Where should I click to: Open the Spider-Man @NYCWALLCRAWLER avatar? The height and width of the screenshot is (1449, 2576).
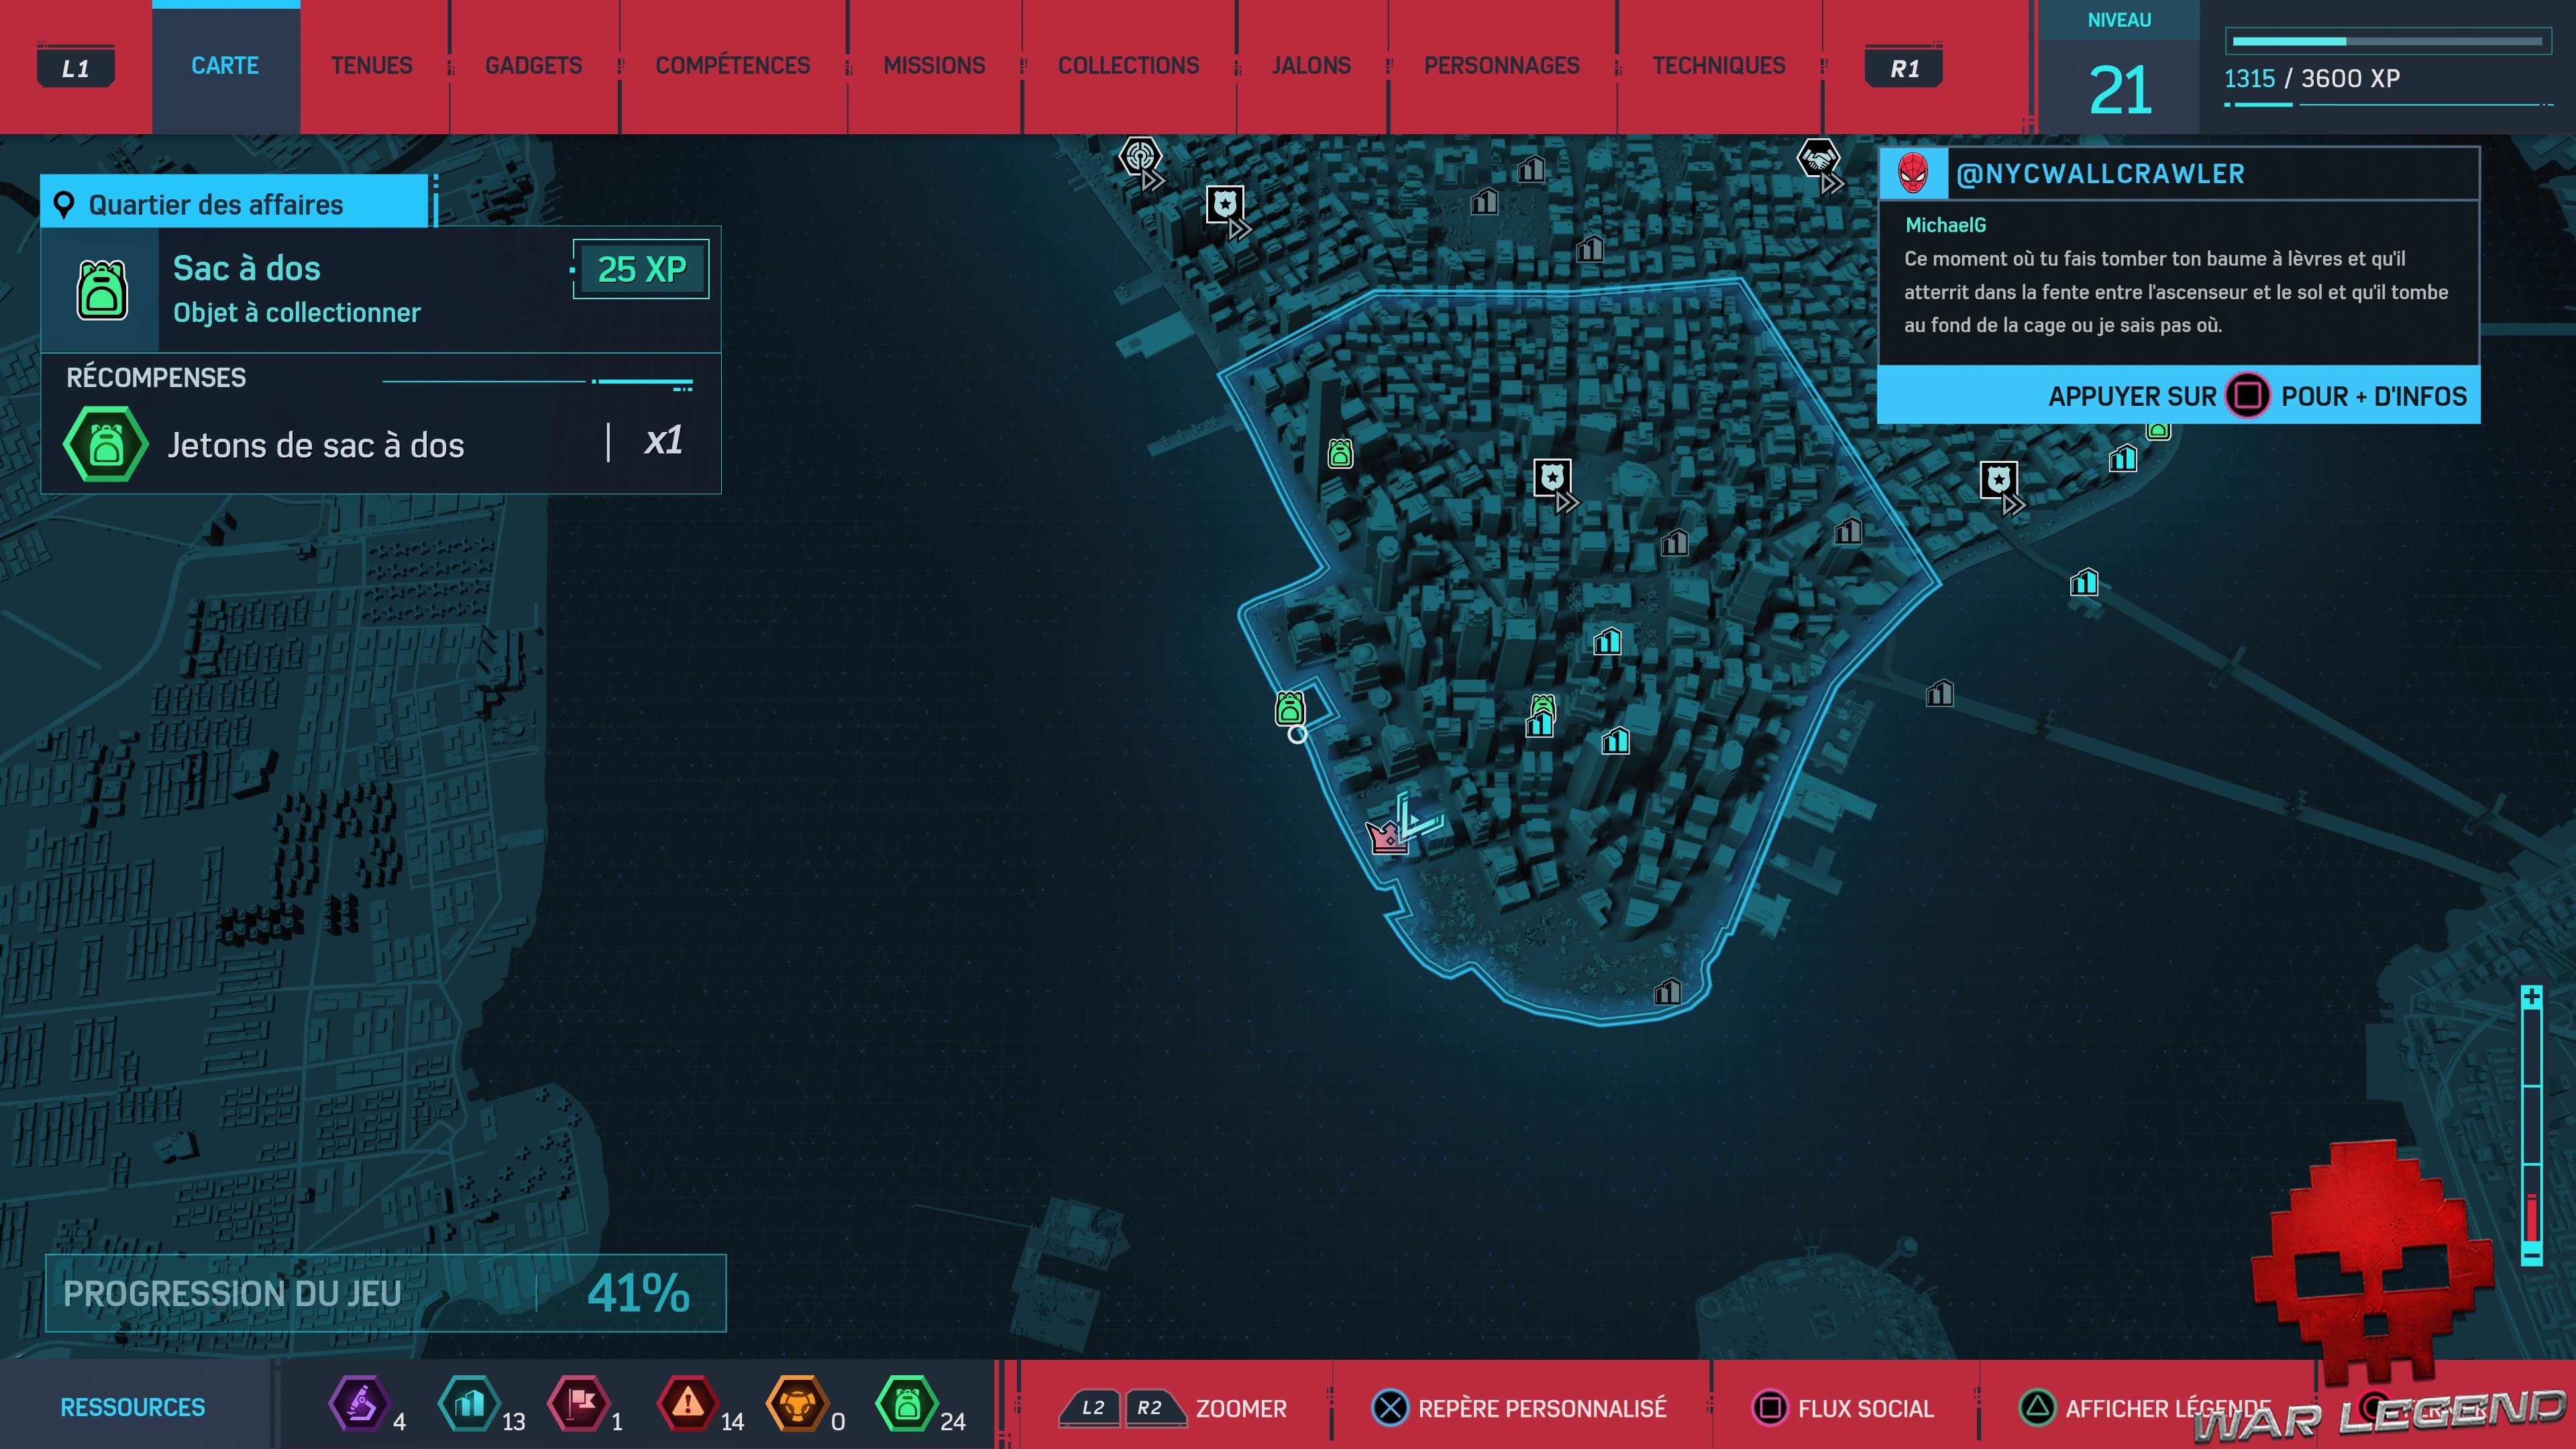point(1912,174)
